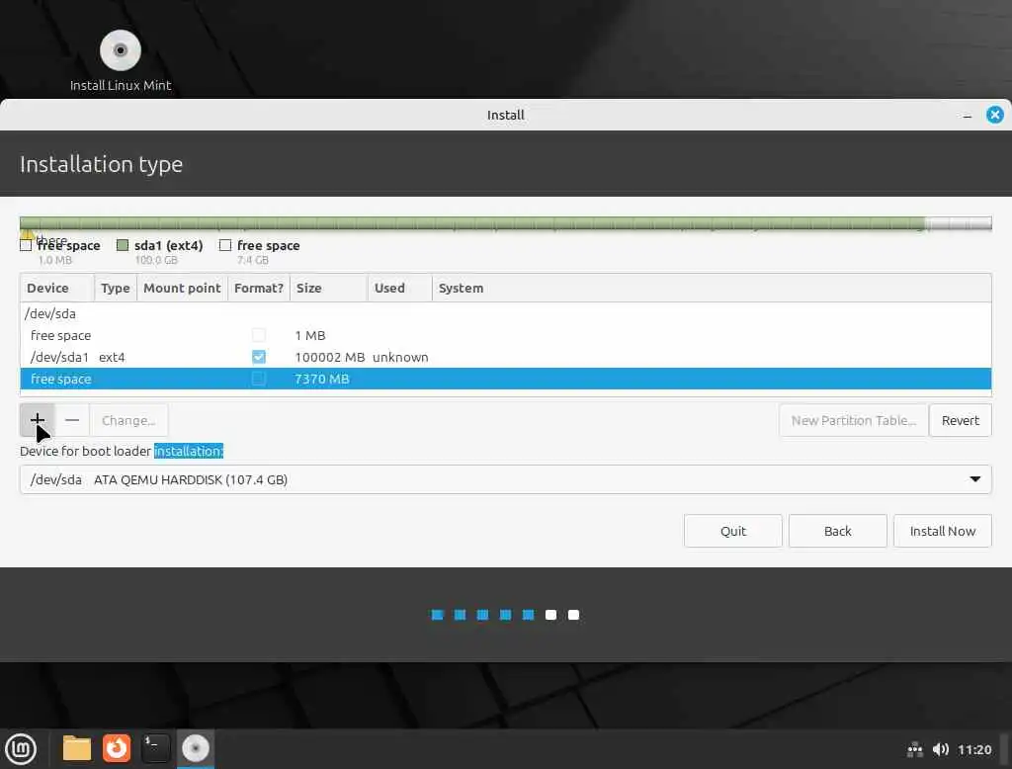Open the boot loader device dropdown
Viewport: 1012px width, 769px height.
(x=505, y=479)
